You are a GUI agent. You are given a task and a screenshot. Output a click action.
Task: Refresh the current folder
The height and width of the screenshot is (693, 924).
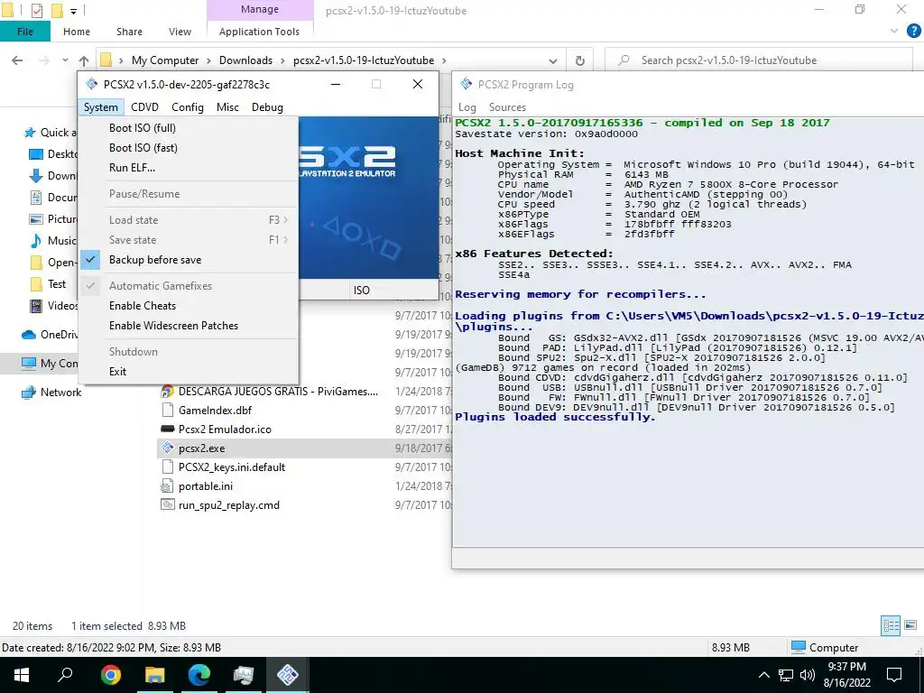pos(580,60)
